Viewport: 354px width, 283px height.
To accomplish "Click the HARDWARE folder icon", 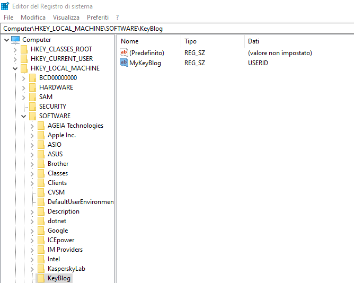I will point(32,87).
